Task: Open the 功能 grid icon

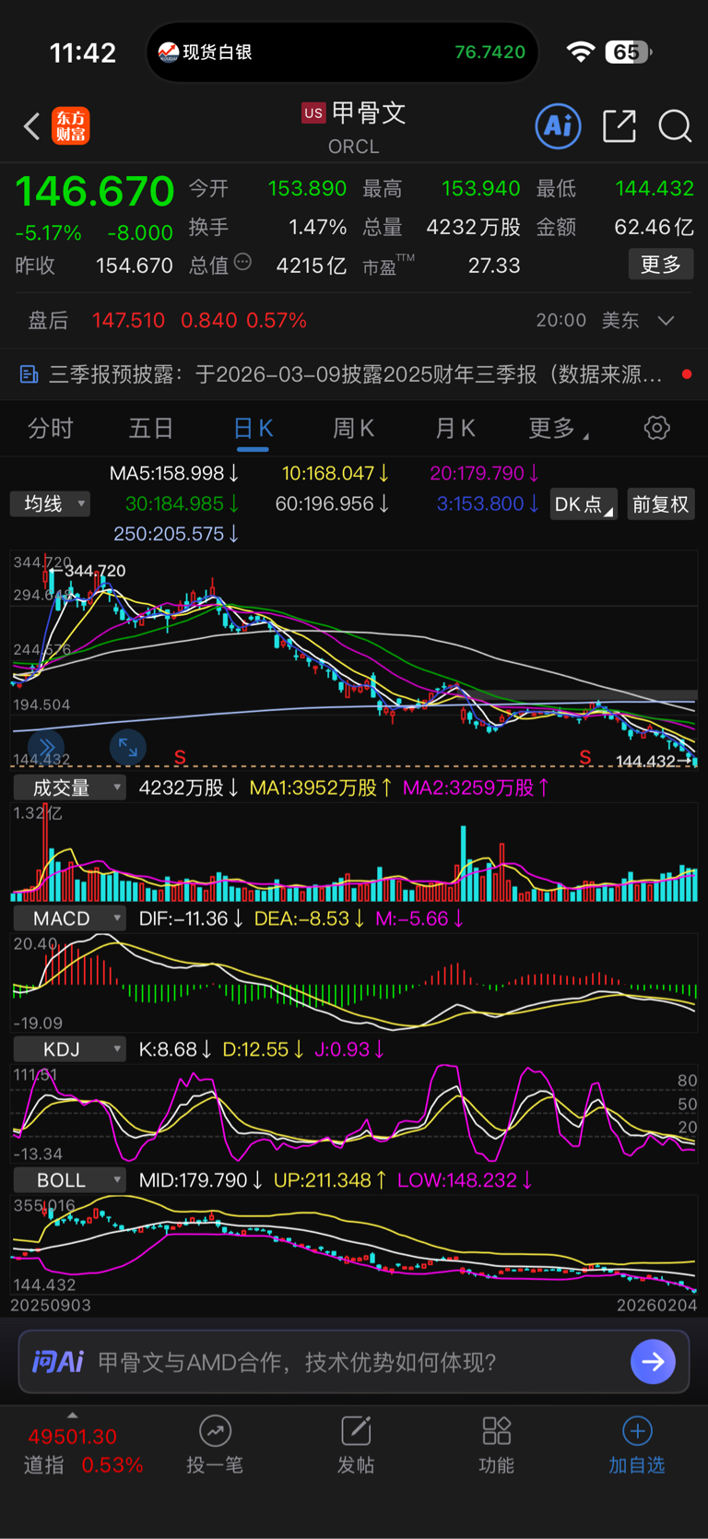Action: (x=496, y=1430)
